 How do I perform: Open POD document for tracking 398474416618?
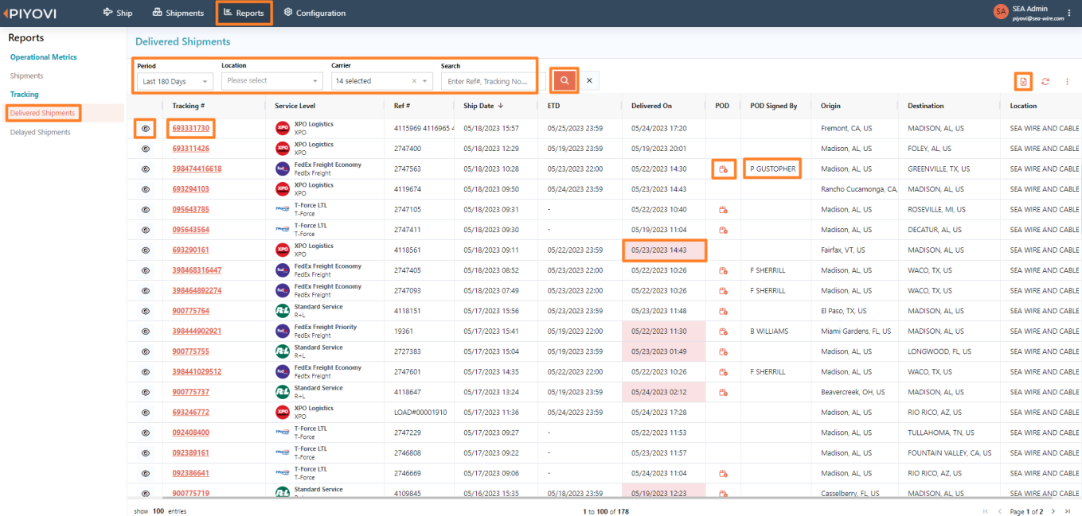pos(723,169)
